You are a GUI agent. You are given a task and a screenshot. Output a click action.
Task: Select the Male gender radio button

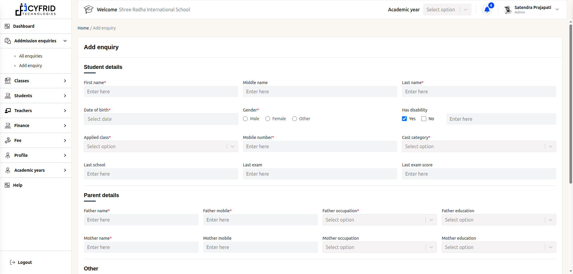click(x=245, y=119)
